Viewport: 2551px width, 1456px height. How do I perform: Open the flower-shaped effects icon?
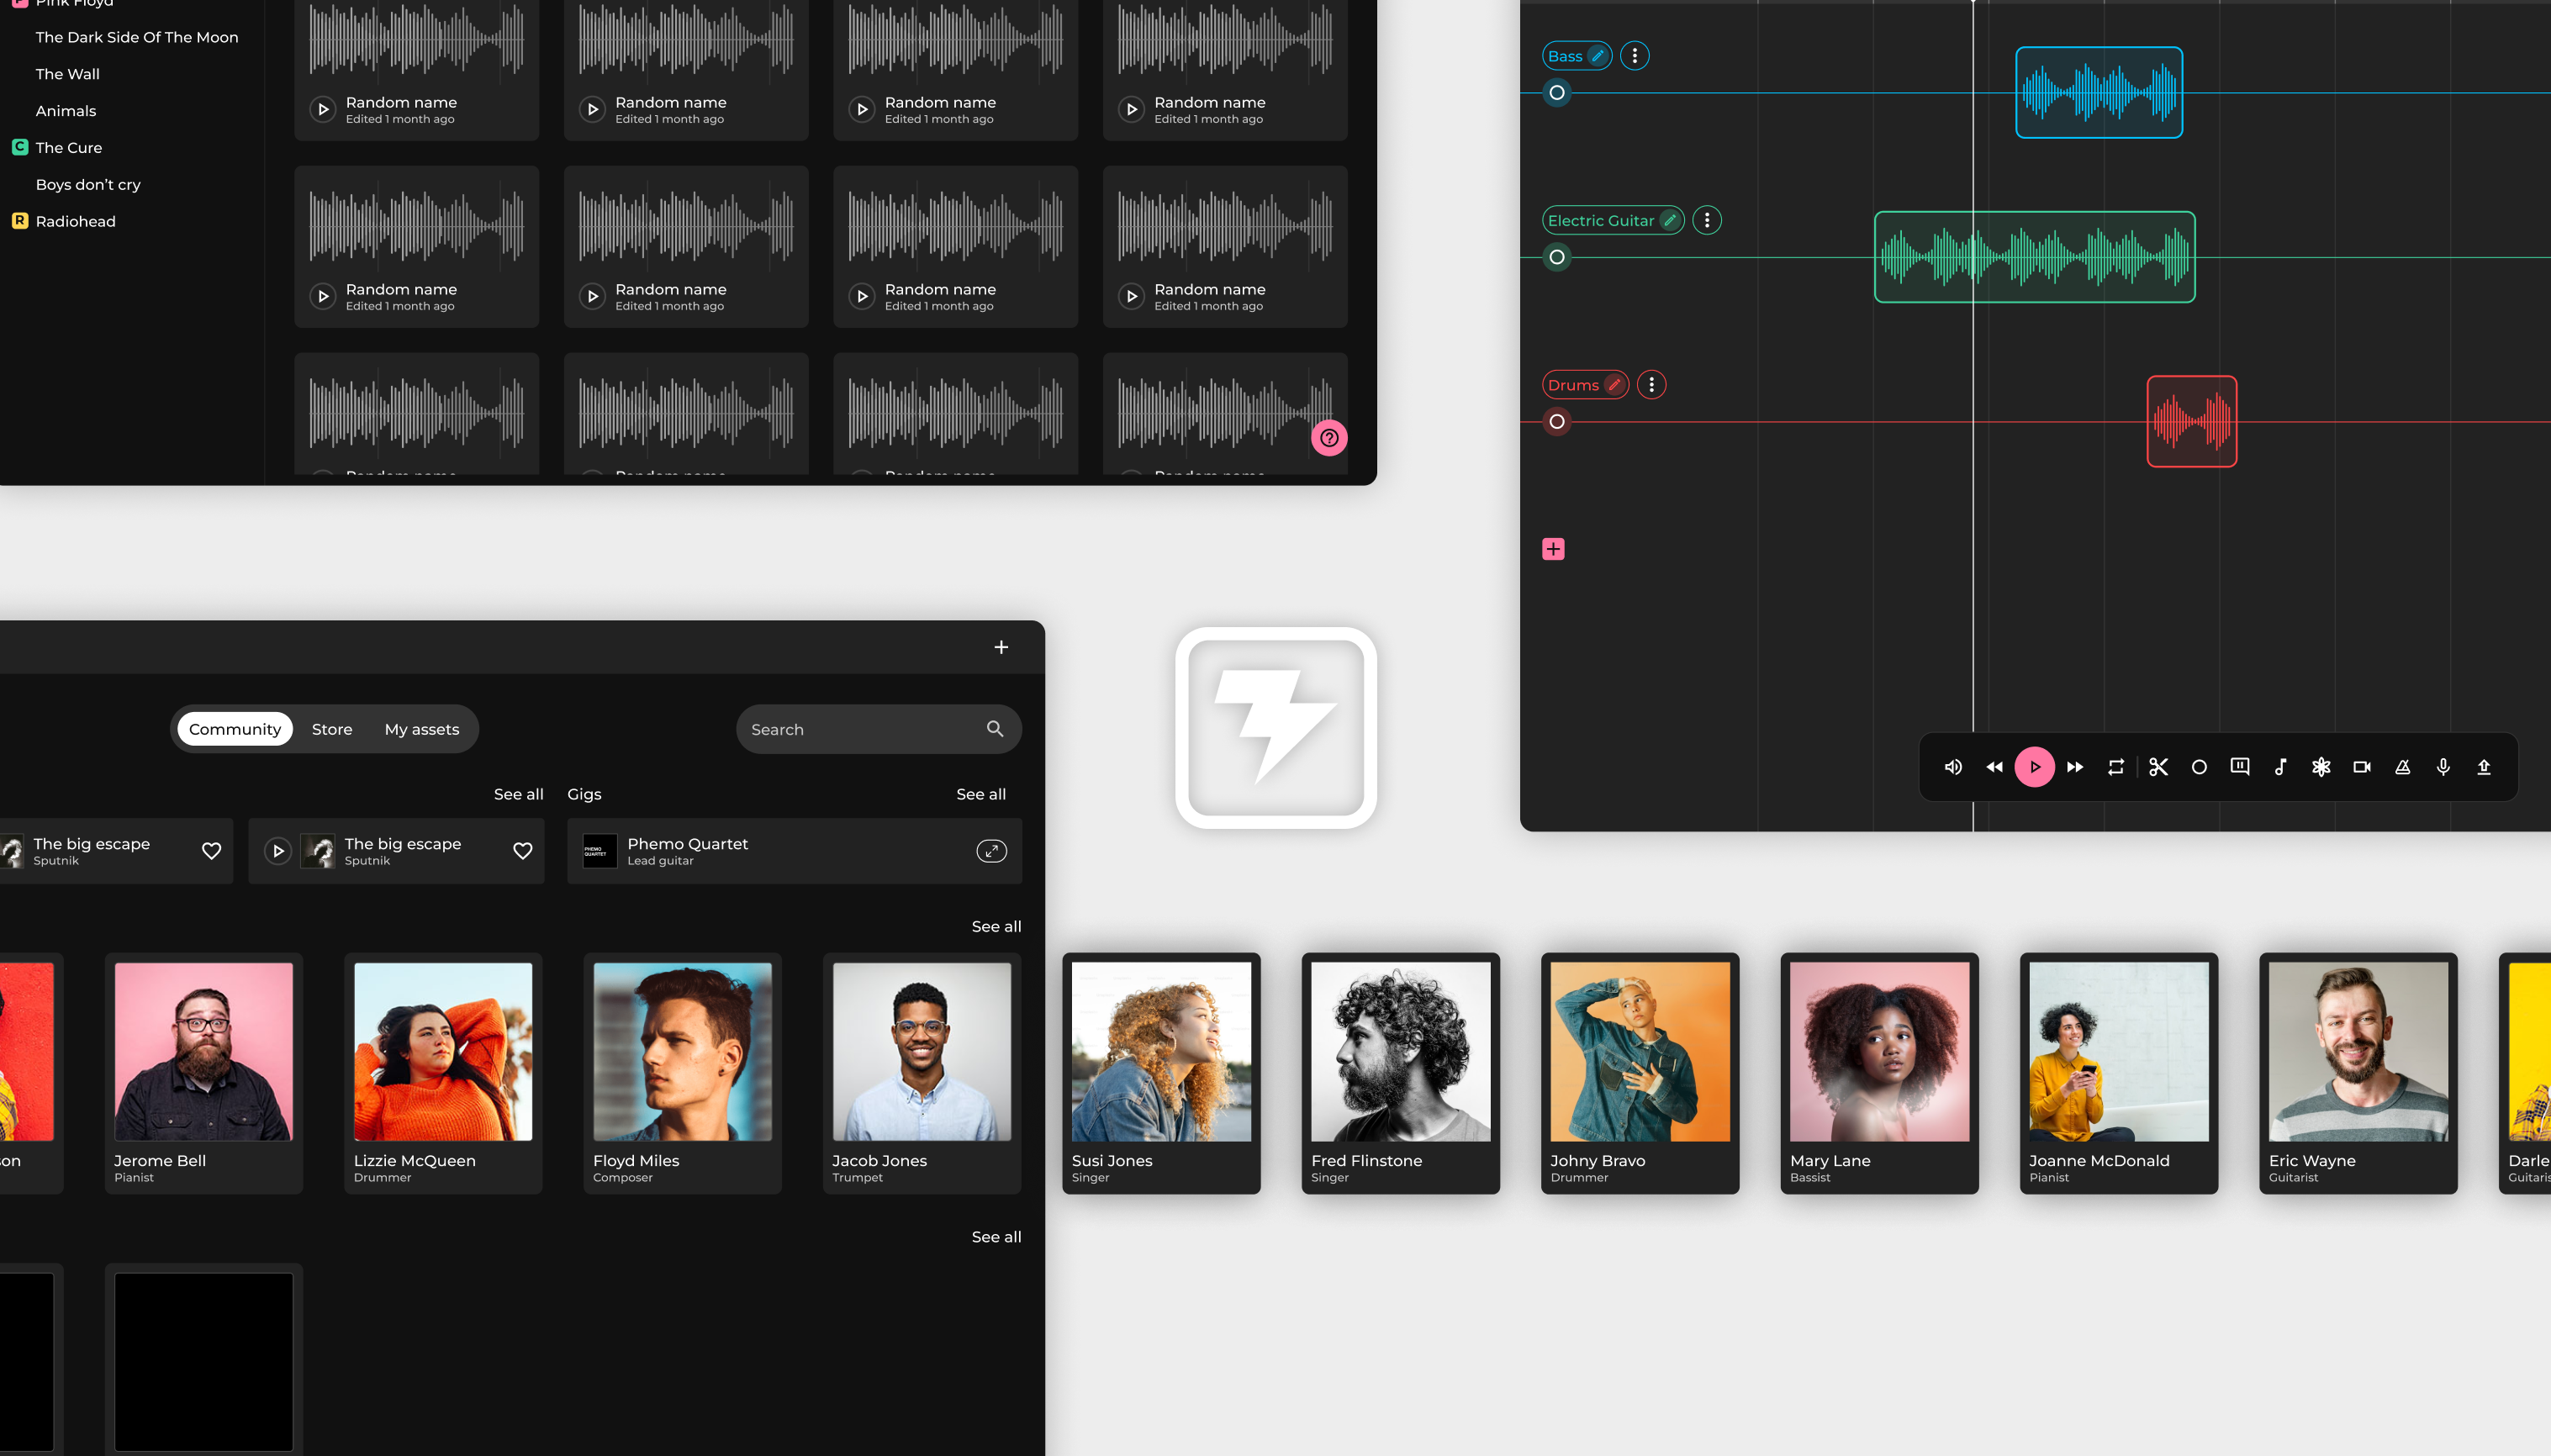click(x=2321, y=767)
